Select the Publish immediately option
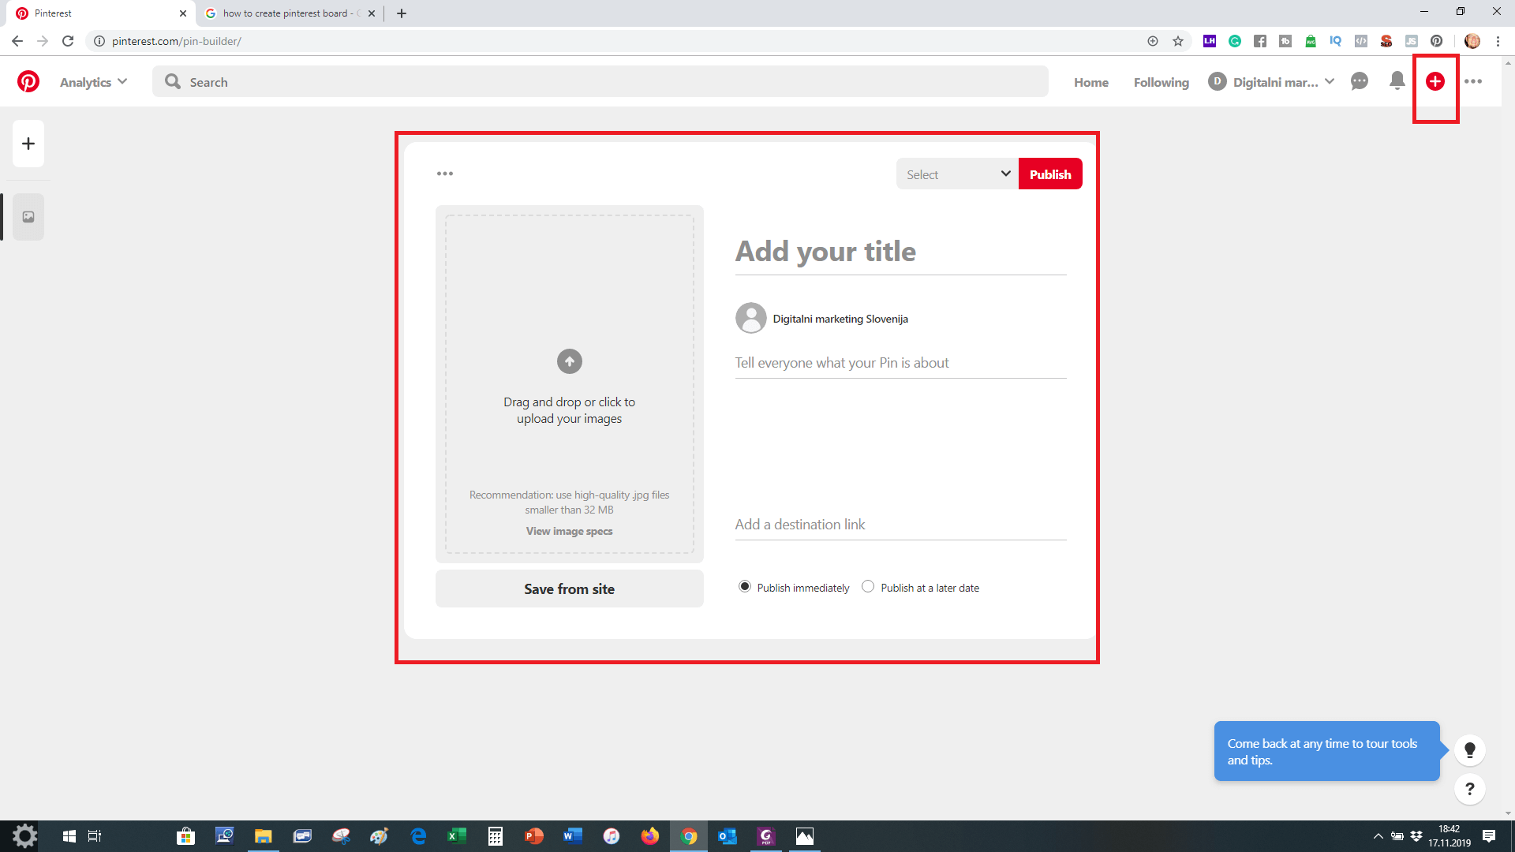This screenshot has height=852, width=1515. pos(744,586)
